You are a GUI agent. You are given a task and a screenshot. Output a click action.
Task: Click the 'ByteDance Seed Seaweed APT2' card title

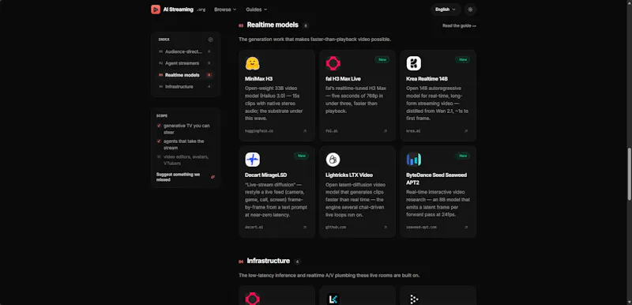pyautogui.click(x=437, y=179)
